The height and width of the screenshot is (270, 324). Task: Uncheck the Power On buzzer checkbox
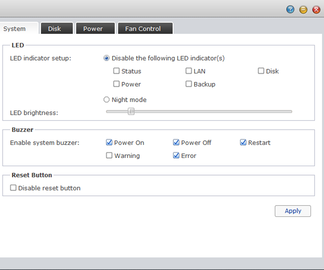point(109,143)
